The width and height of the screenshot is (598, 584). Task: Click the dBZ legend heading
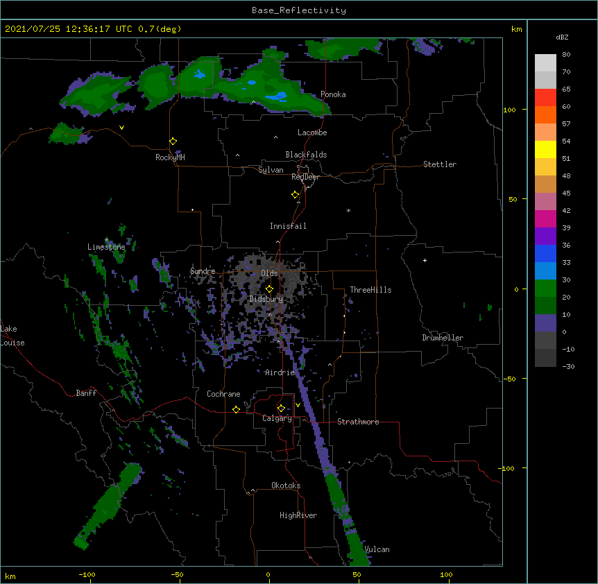coord(562,37)
